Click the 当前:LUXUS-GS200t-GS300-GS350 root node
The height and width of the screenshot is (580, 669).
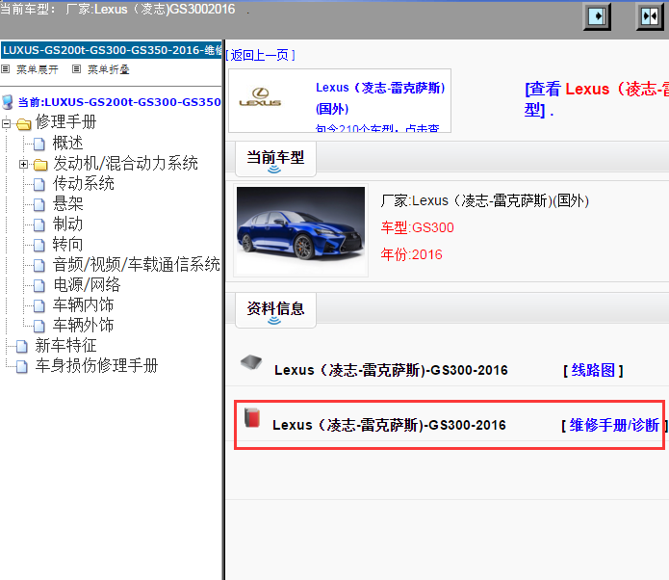[x=119, y=102]
